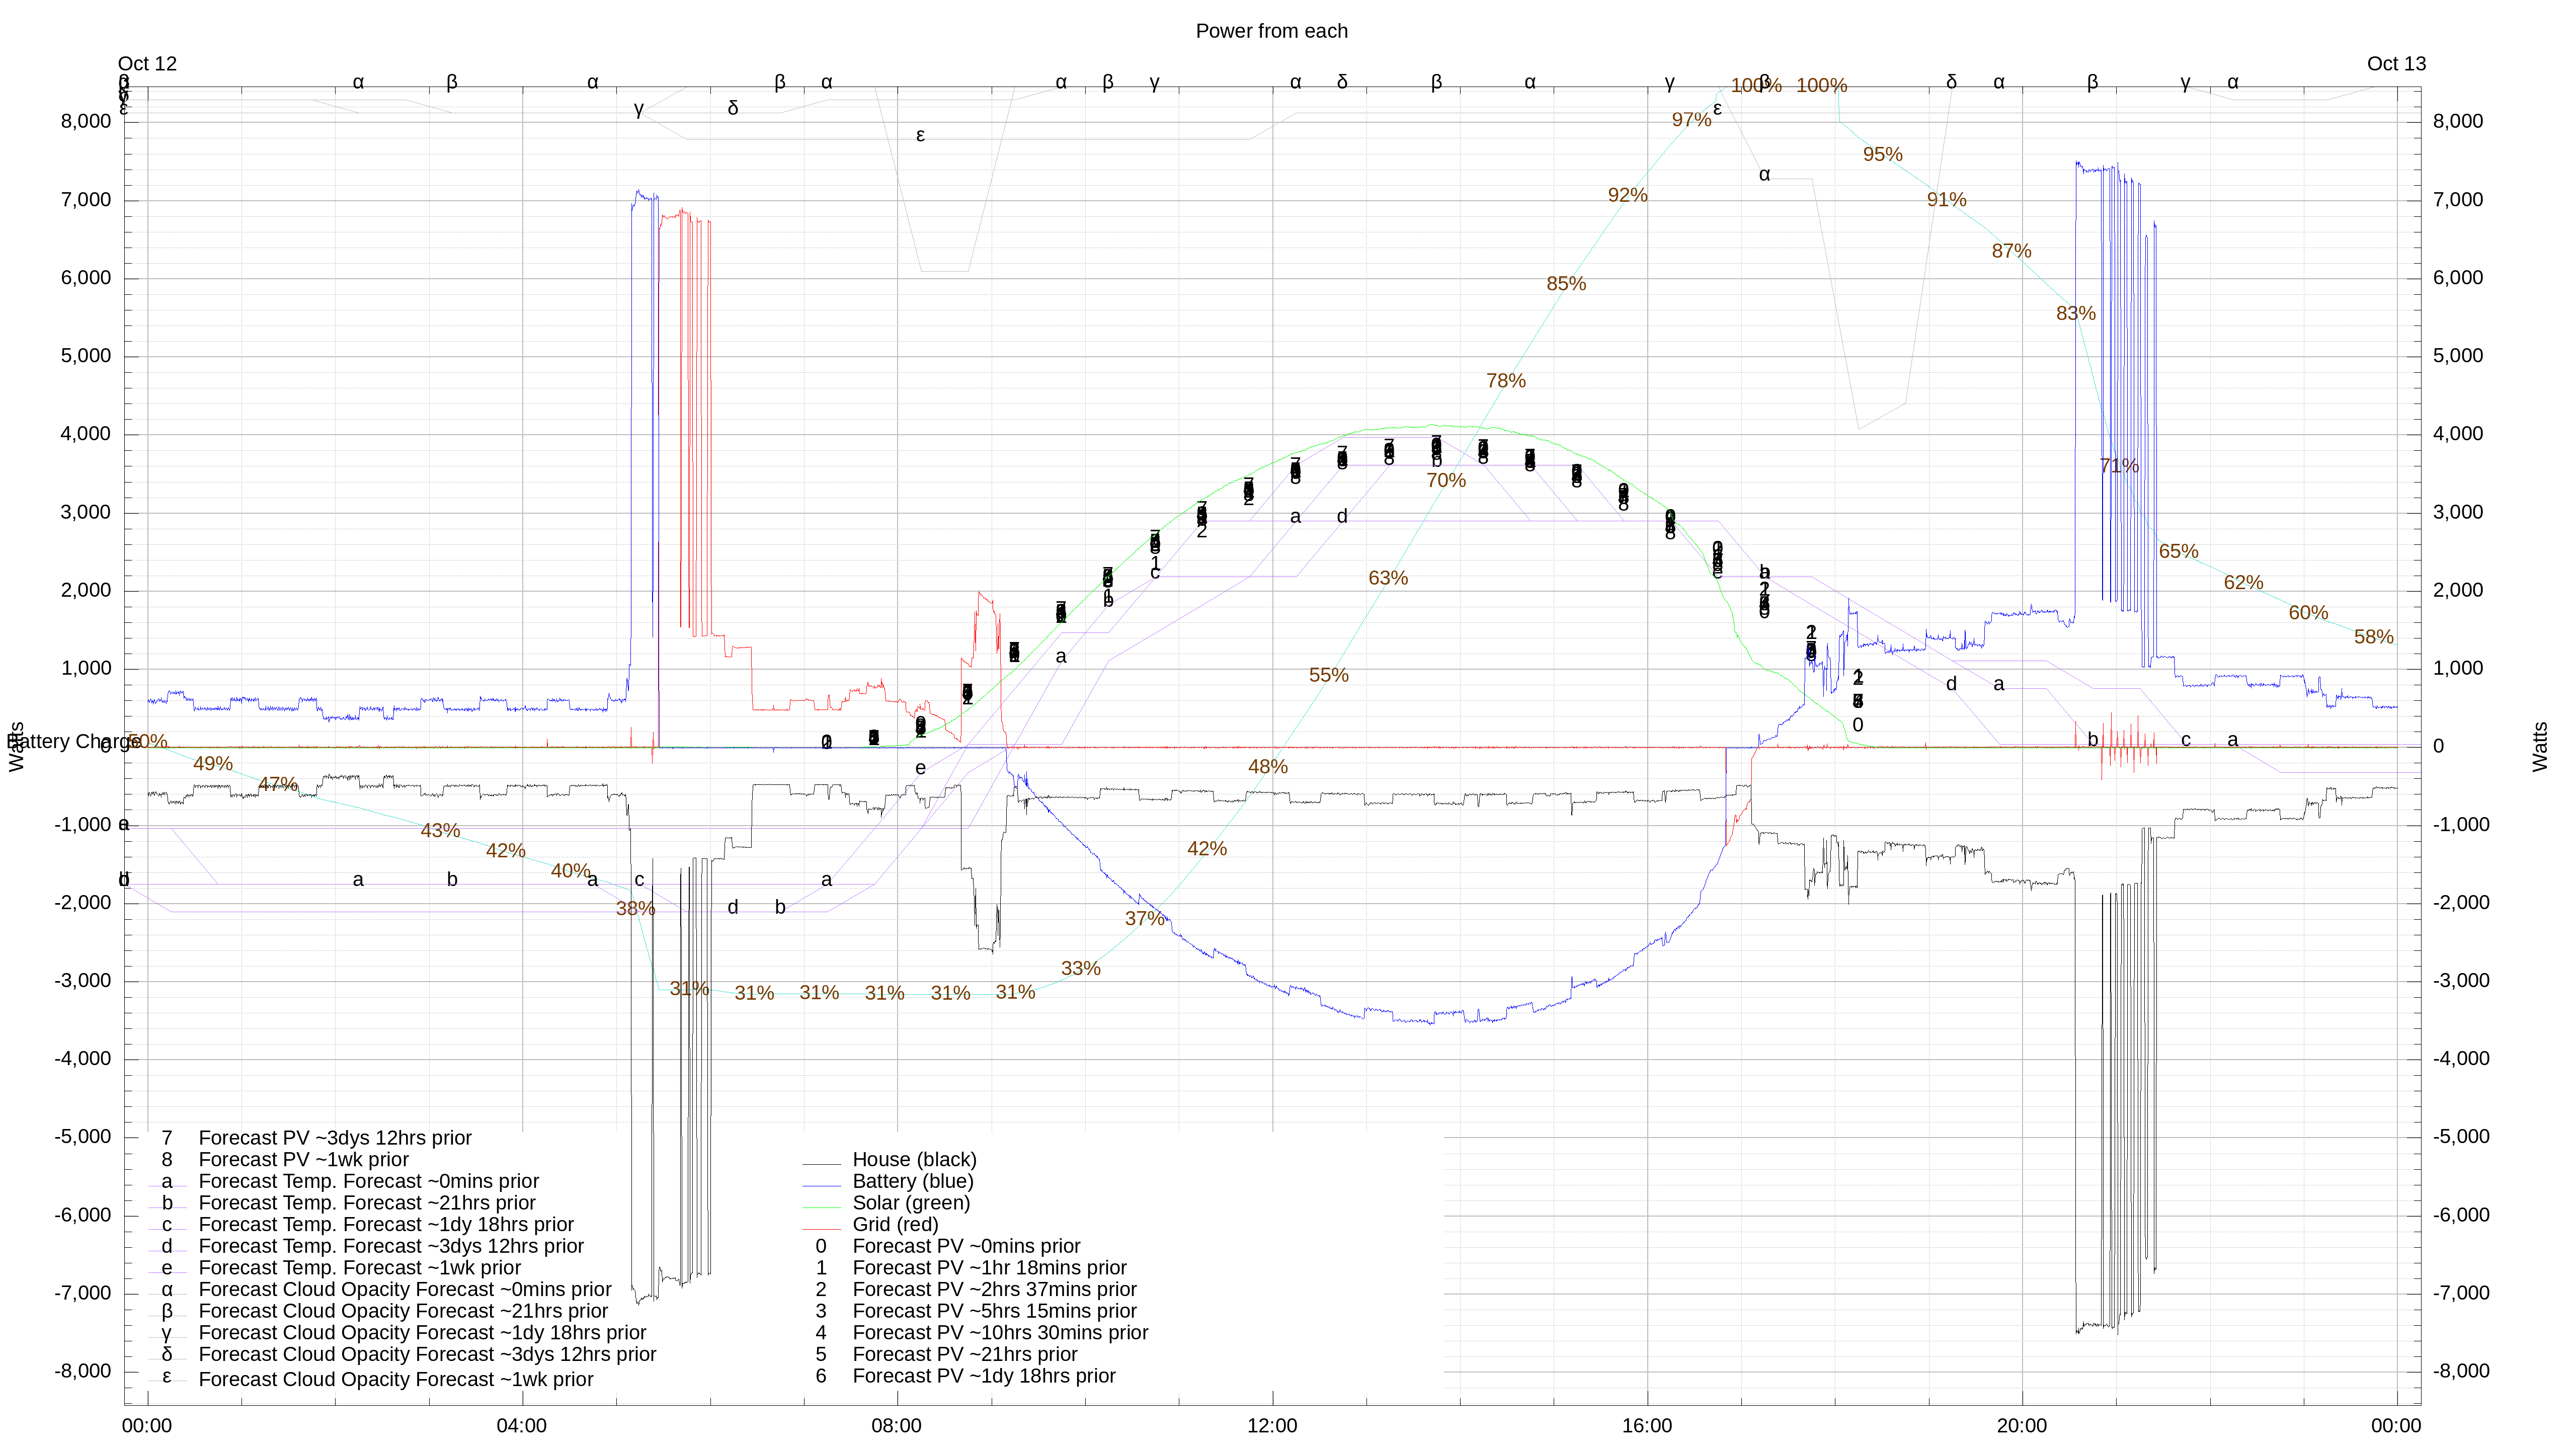Select the '85%' battery charge label
This screenshot has height=1449, width=2576.
1566,284
